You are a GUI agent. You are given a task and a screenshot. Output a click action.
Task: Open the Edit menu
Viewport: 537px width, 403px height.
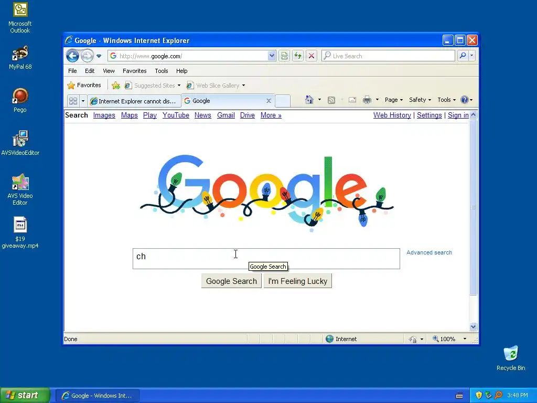point(90,71)
